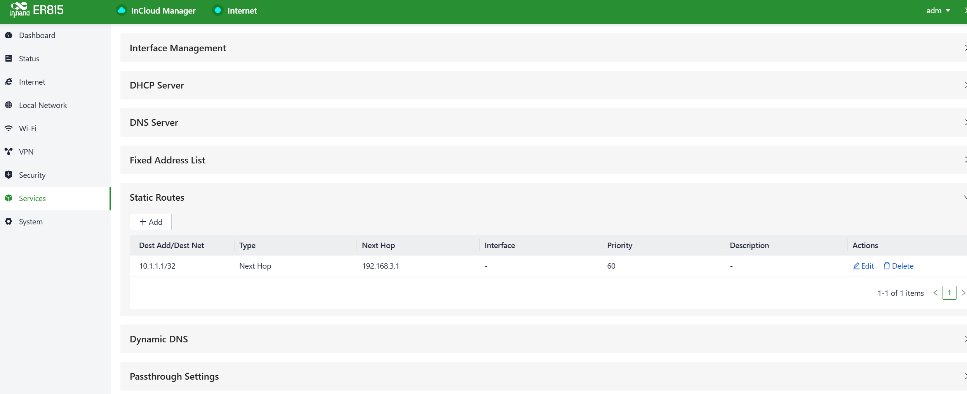
Task: Collapse the Static Routes section
Action: [543, 198]
